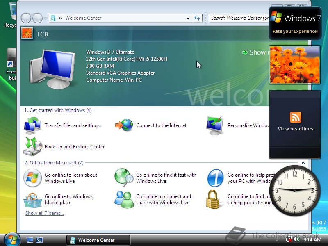The width and height of the screenshot is (328, 246).
Task: Click Go online to Windows Marketplace text
Action: point(68,199)
